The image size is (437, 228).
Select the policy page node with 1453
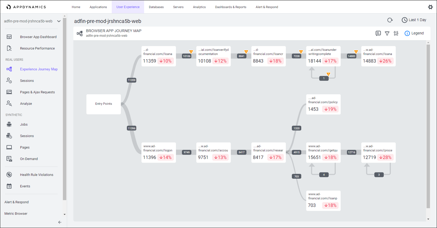click(323, 104)
